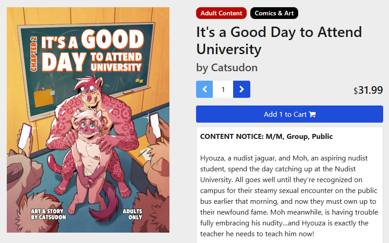
Task: Click the Adult Content badge
Action: (x=221, y=13)
